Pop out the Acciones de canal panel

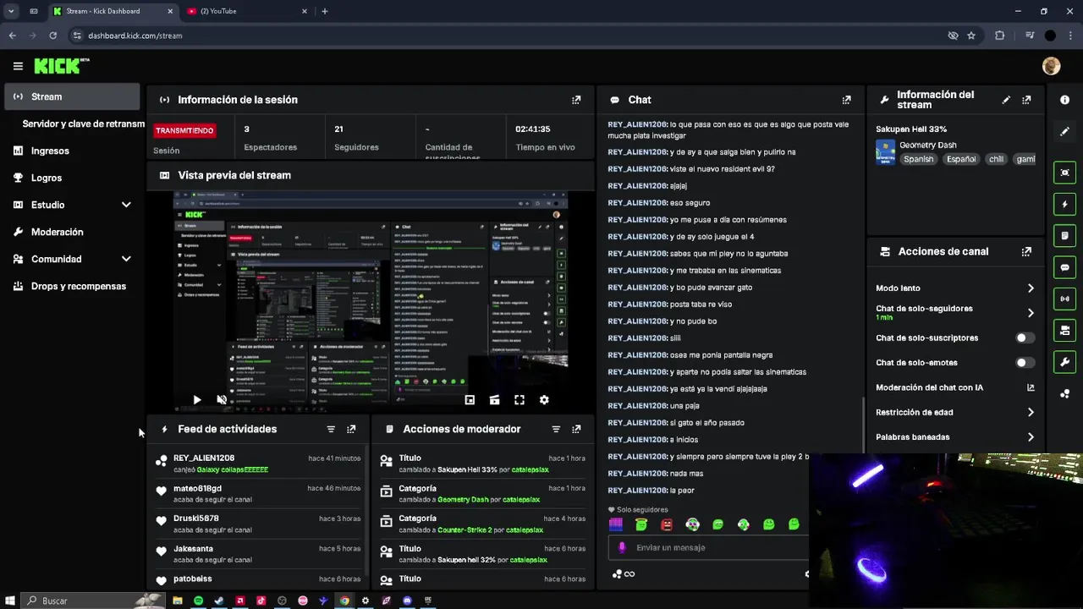(1026, 252)
